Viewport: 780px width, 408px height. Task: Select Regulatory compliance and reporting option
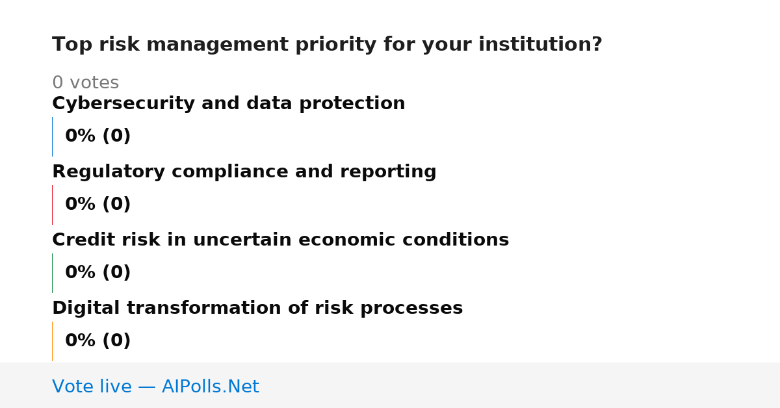point(244,172)
